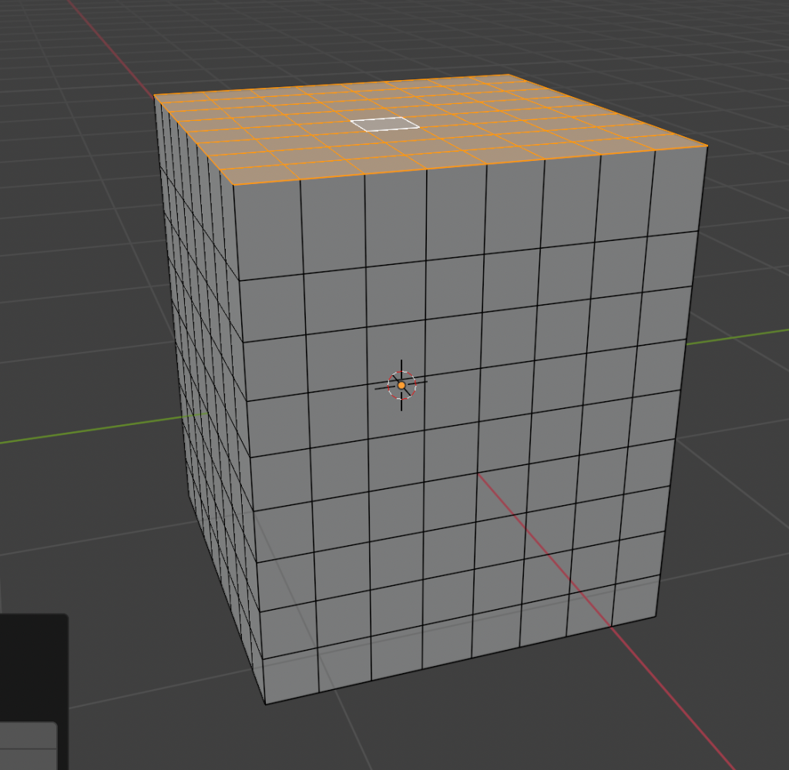
Task: Click the 3D cursor at the cube center
Action: click(x=401, y=384)
